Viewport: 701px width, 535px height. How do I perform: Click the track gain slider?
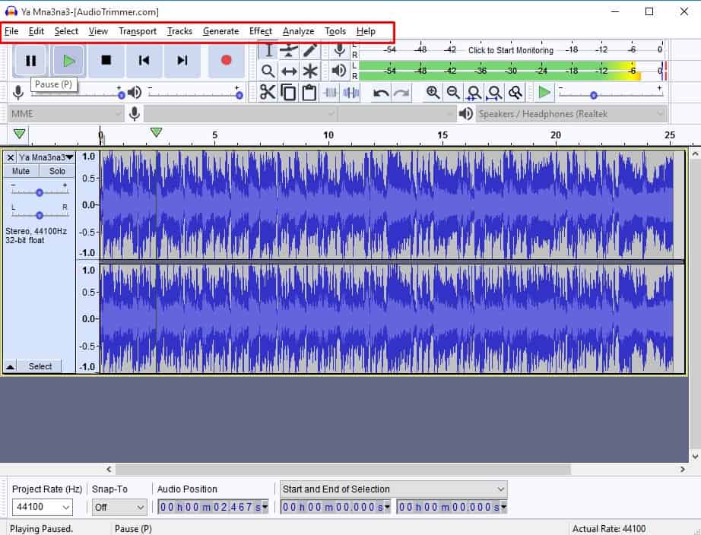(x=39, y=192)
